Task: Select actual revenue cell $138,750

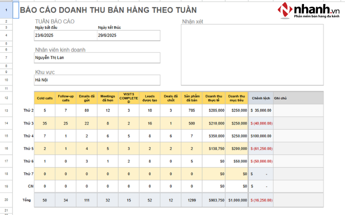Action: [214, 148]
